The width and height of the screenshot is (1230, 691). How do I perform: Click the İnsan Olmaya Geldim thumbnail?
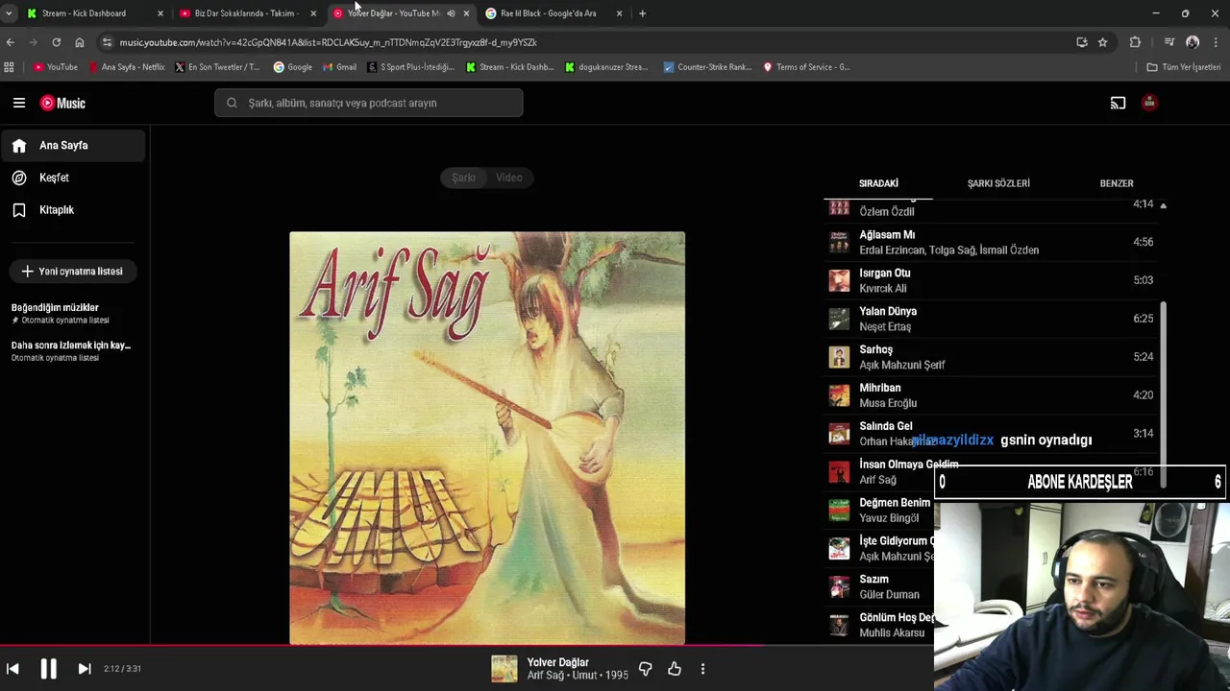click(839, 472)
